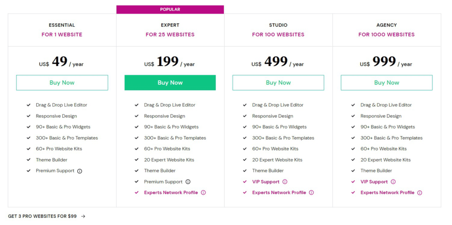
Task: Select Buy Now under Studio plan
Action: point(278,83)
